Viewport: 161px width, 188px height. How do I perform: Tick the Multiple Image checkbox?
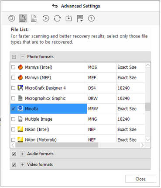(13, 119)
